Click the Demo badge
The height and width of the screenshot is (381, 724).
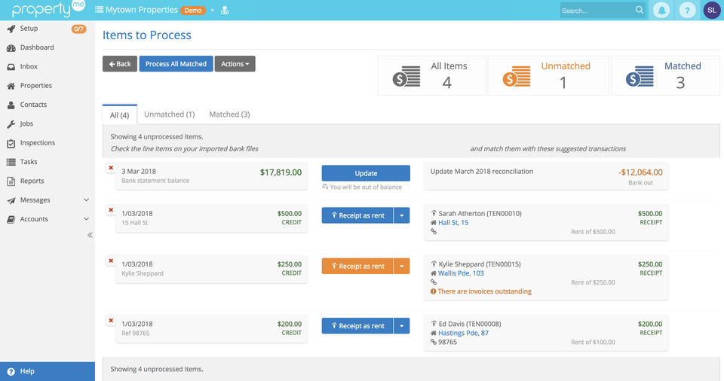193,10
